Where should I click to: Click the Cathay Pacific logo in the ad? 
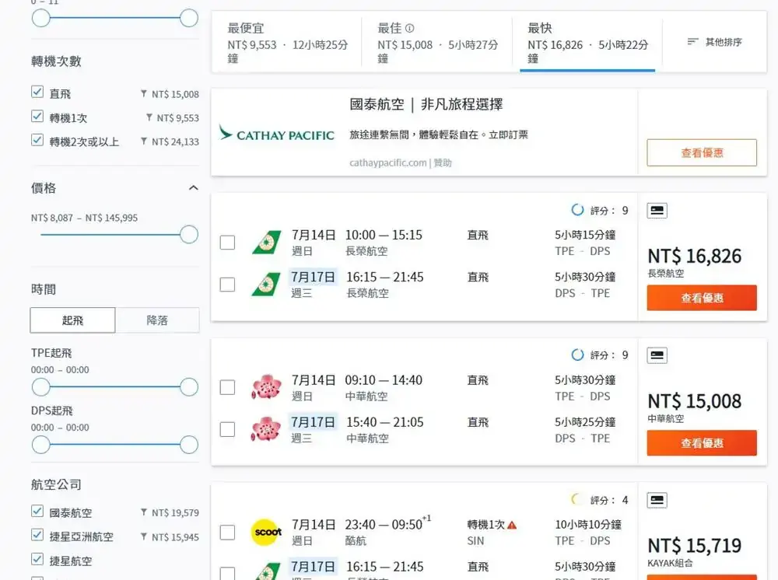click(x=277, y=134)
